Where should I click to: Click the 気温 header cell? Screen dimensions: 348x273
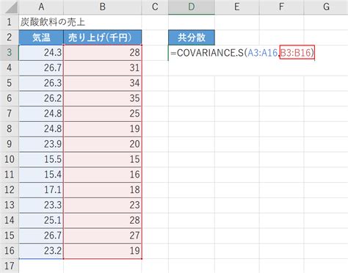41,37
